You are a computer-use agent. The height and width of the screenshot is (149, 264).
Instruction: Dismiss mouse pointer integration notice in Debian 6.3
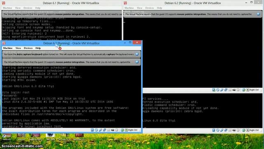click(137, 62)
